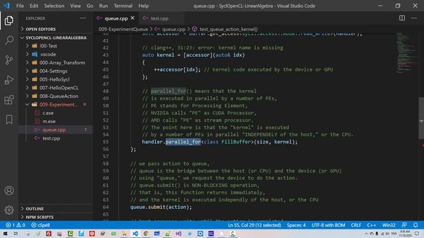Click the split editor right icon

[402, 18]
